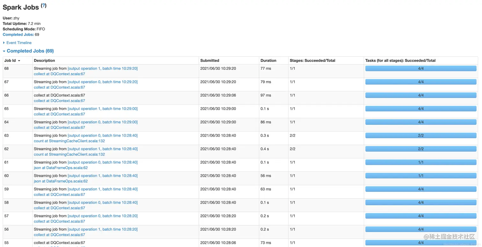482x247 pixels.
Task: Open job 61's output operation 0 batch link
Action: pyautogui.click(x=103, y=162)
